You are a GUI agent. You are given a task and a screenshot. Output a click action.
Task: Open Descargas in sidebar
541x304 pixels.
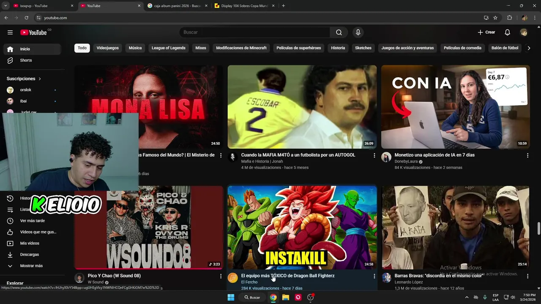[x=32, y=255]
